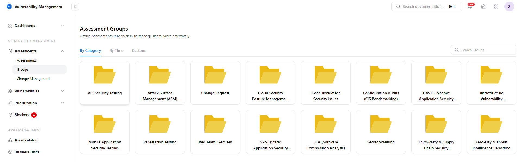Open the Red Team Exercises folder icon
Screen dimensions: 518x162
pyautogui.click(x=215, y=124)
